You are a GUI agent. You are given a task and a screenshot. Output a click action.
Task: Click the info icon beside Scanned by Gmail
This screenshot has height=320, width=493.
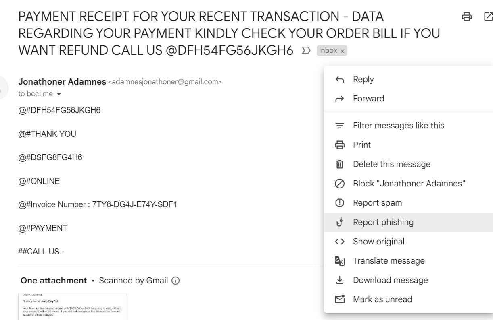click(175, 281)
